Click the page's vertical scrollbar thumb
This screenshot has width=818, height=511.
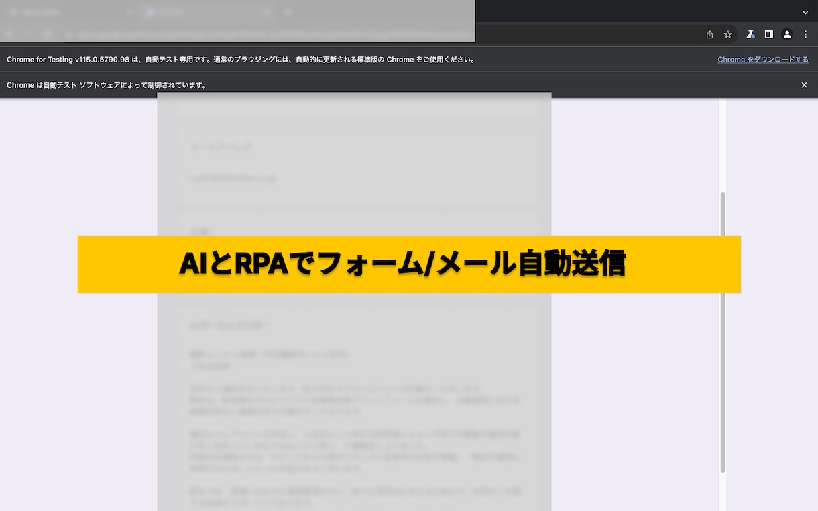click(x=723, y=333)
